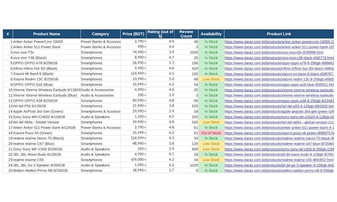This screenshot has width=337, height=202.
Task: Open the oppo-a78-8-256gb product link
Action: pos(279,63)
